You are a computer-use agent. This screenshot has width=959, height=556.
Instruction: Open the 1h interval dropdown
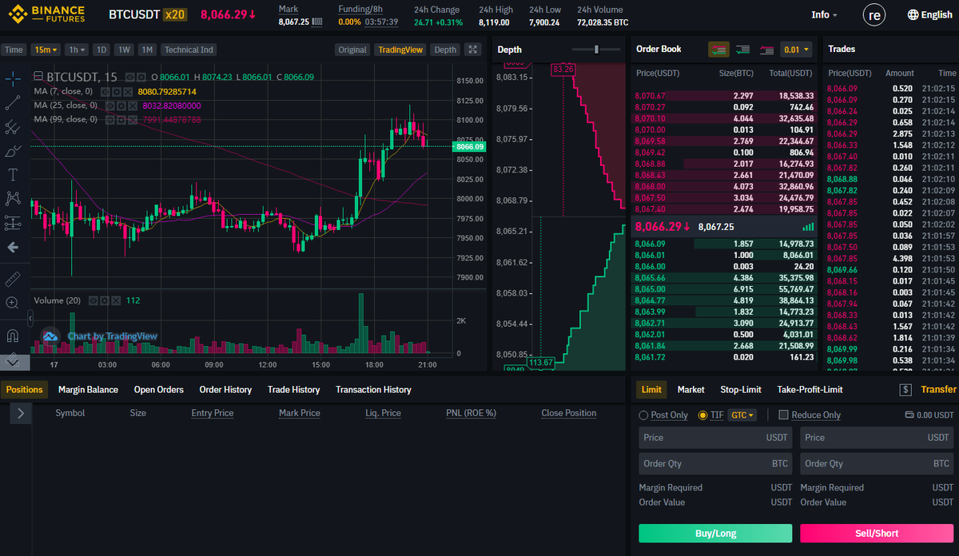[x=77, y=50]
